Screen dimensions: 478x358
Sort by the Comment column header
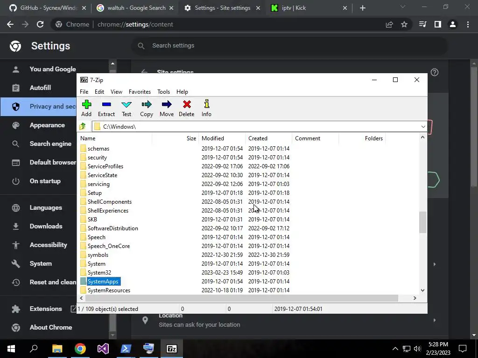(x=315, y=138)
